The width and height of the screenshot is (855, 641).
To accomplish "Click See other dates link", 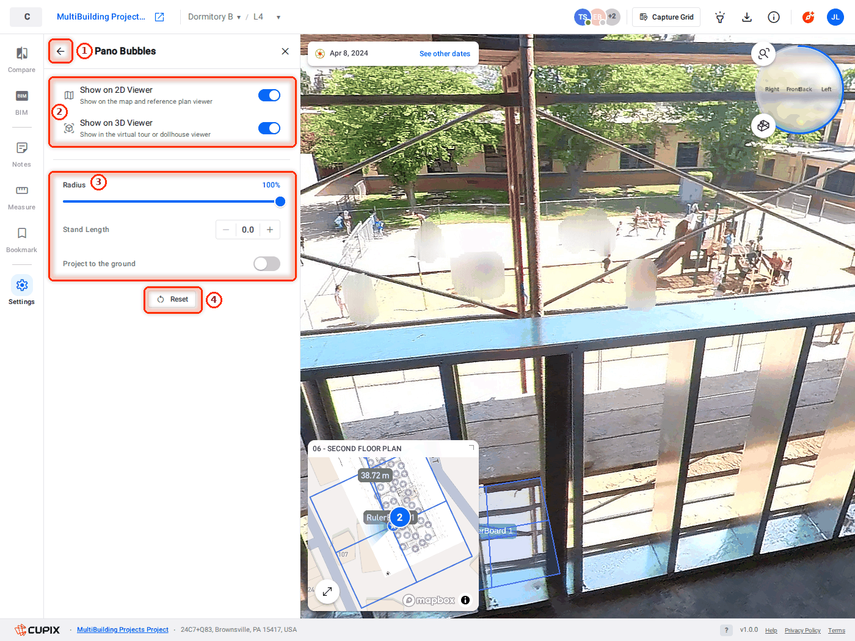I will [x=445, y=54].
